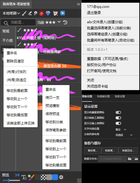Click the 恢复且合... button
The image size is (140, 183).
click(x=128, y=151)
